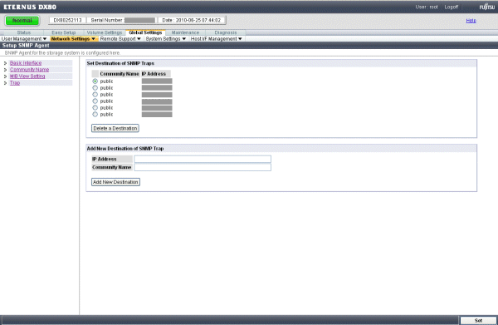Viewport: 498px width, 325px height.
Task: Open the Network Settings dropdown menu
Action: pyautogui.click(x=73, y=39)
